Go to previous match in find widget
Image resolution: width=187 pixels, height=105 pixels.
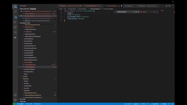[149, 12]
